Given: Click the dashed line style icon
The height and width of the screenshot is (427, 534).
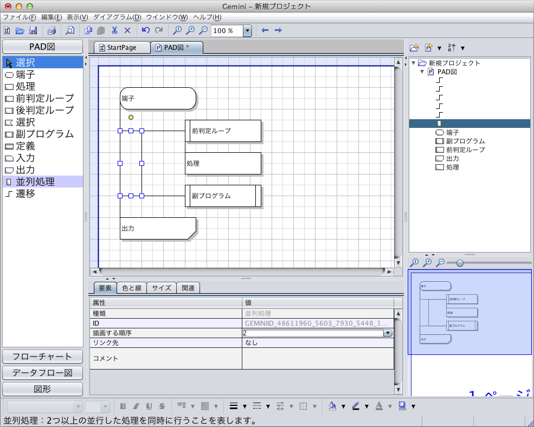Looking at the screenshot, I should 257,406.
